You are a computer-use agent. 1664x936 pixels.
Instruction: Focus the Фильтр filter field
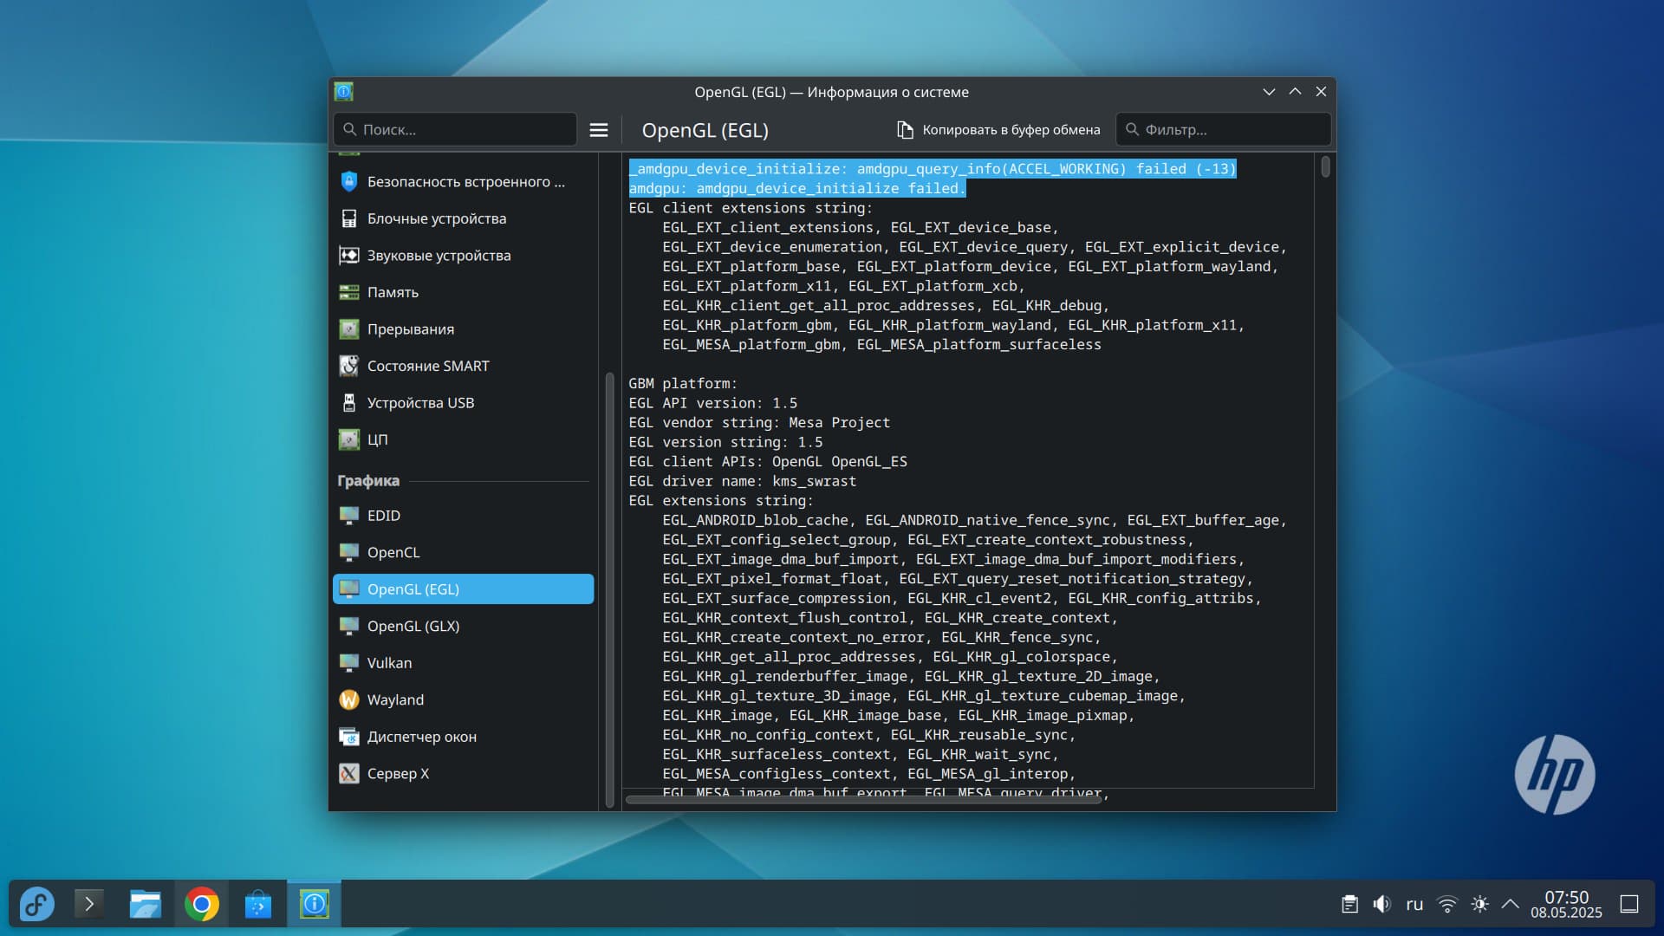point(1223,130)
